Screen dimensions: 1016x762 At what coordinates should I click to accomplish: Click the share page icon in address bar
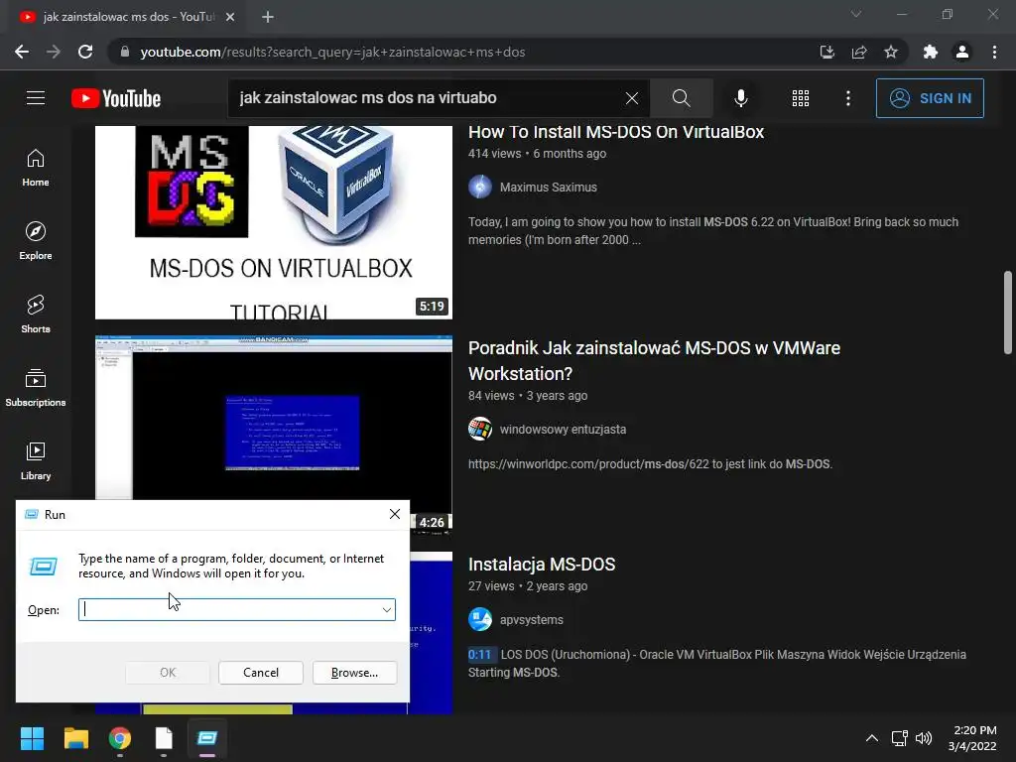(859, 52)
